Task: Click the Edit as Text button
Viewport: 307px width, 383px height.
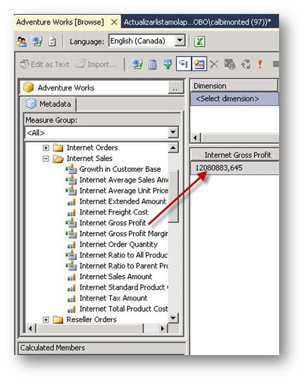Action: tap(45, 64)
